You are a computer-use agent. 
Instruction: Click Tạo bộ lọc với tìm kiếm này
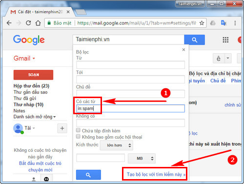click(x=156, y=174)
